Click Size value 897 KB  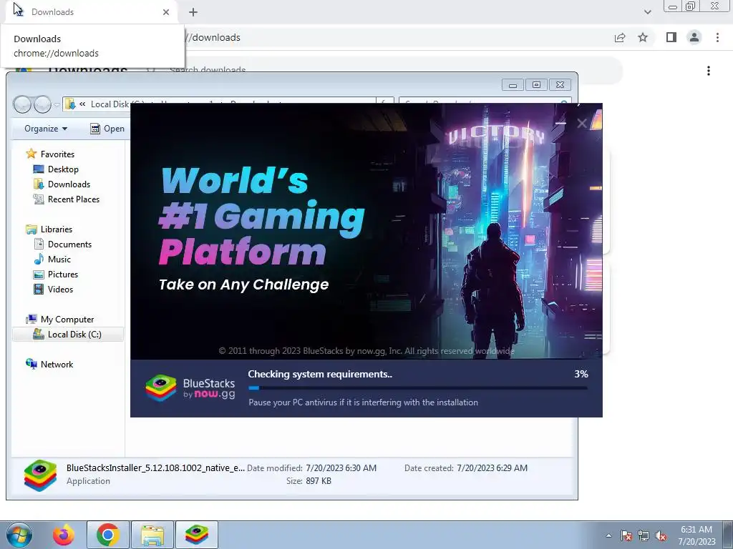(319, 481)
